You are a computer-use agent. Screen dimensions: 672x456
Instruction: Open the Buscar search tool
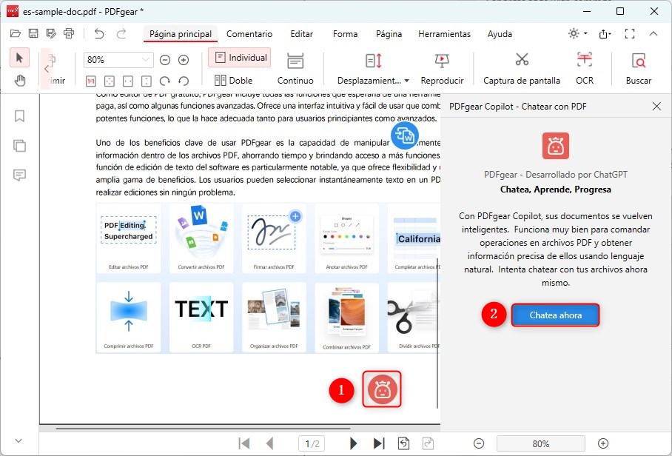point(639,69)
